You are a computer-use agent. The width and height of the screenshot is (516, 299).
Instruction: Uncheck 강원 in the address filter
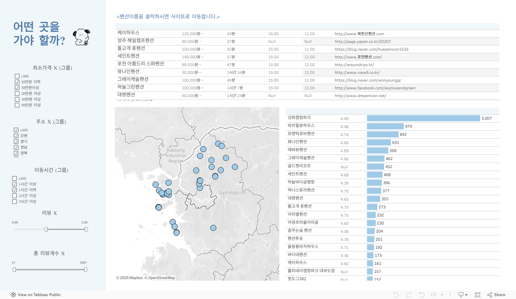coord(16,136)
